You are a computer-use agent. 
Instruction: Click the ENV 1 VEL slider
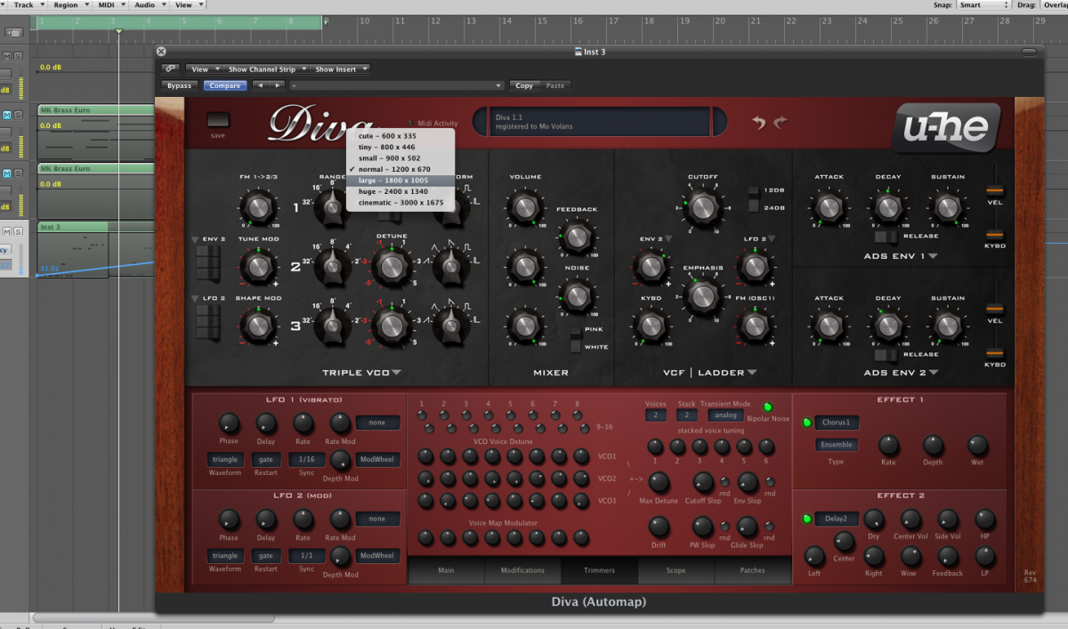tap(994, 190)
